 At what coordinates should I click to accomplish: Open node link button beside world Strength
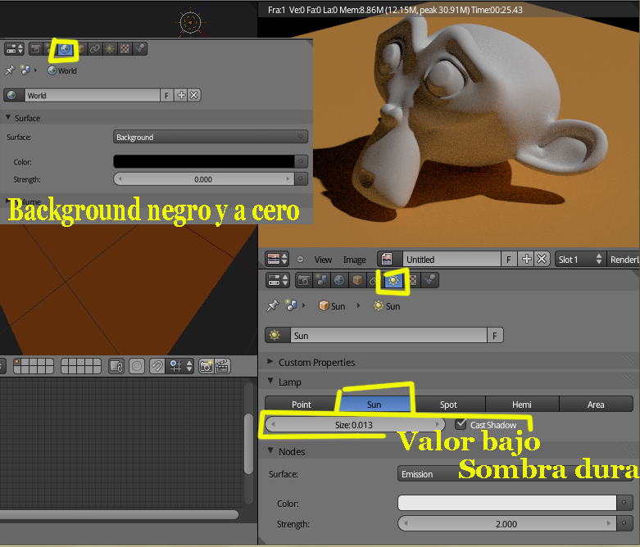click(x=301, y=179)
